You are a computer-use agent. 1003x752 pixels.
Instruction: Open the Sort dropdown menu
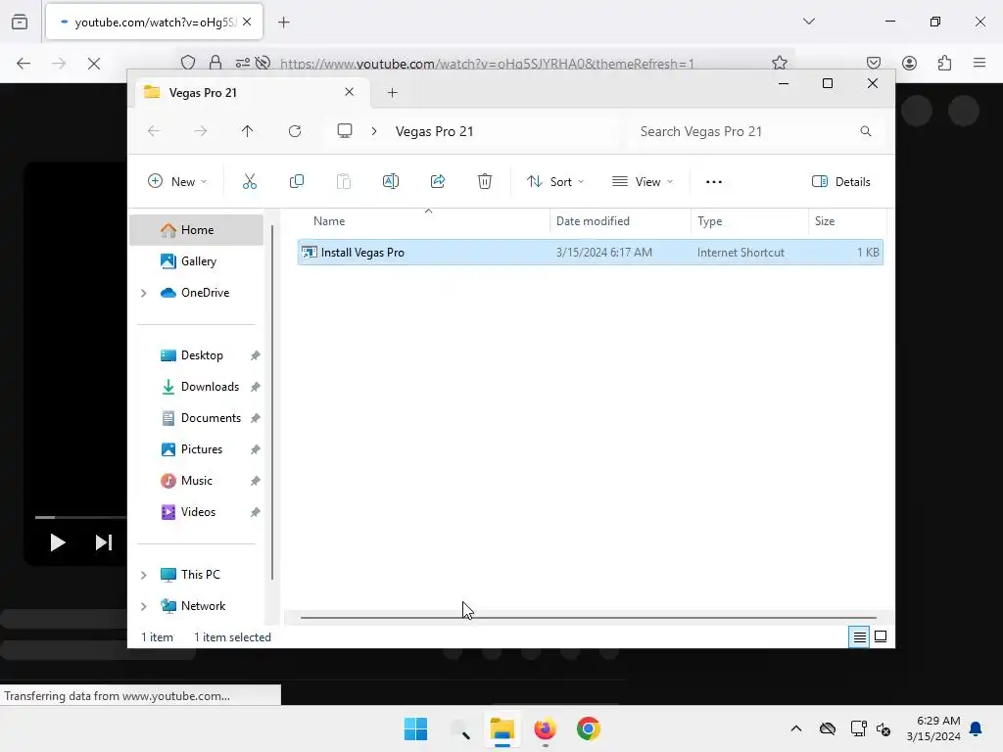click(555, 181)
